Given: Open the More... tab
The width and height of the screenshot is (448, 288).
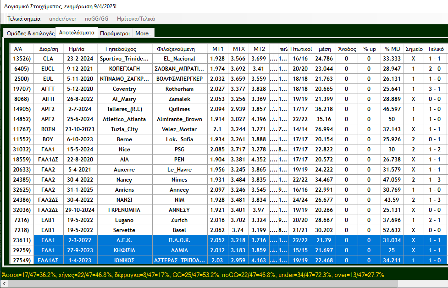Looking at the screenshot, I should click(144, 33).
